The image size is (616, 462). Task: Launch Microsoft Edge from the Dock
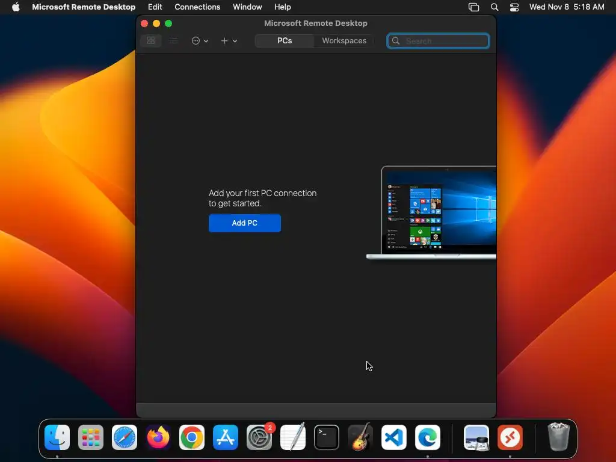(x=428, y=437)
